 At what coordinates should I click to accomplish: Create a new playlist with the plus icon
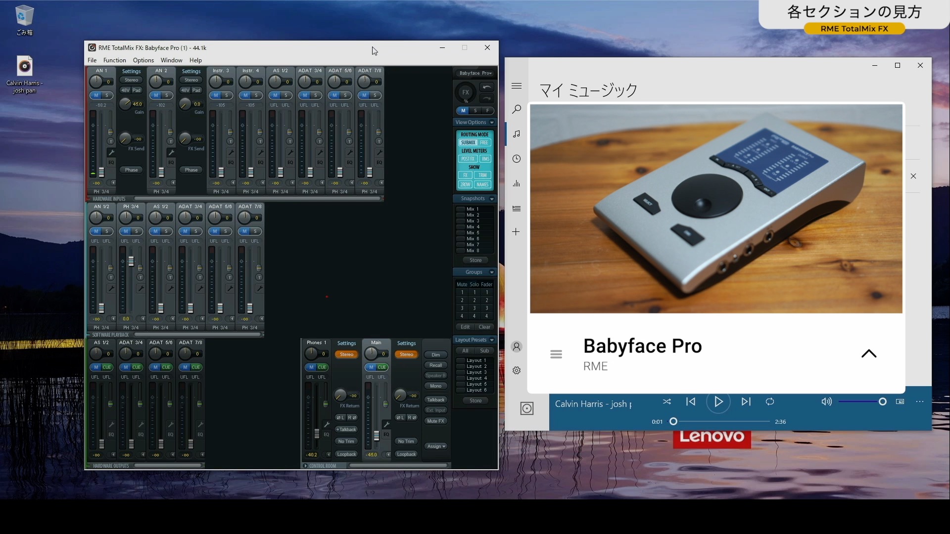pyautogui.click(x=517, y=231)
